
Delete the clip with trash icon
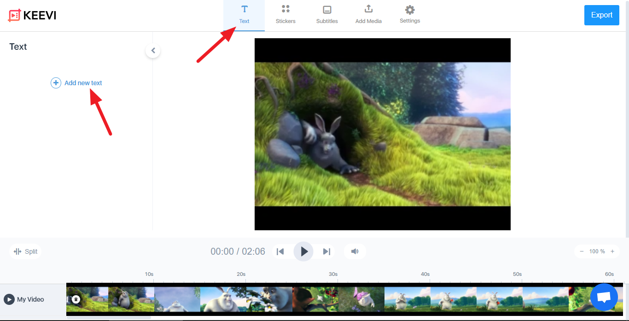point(76,299)
